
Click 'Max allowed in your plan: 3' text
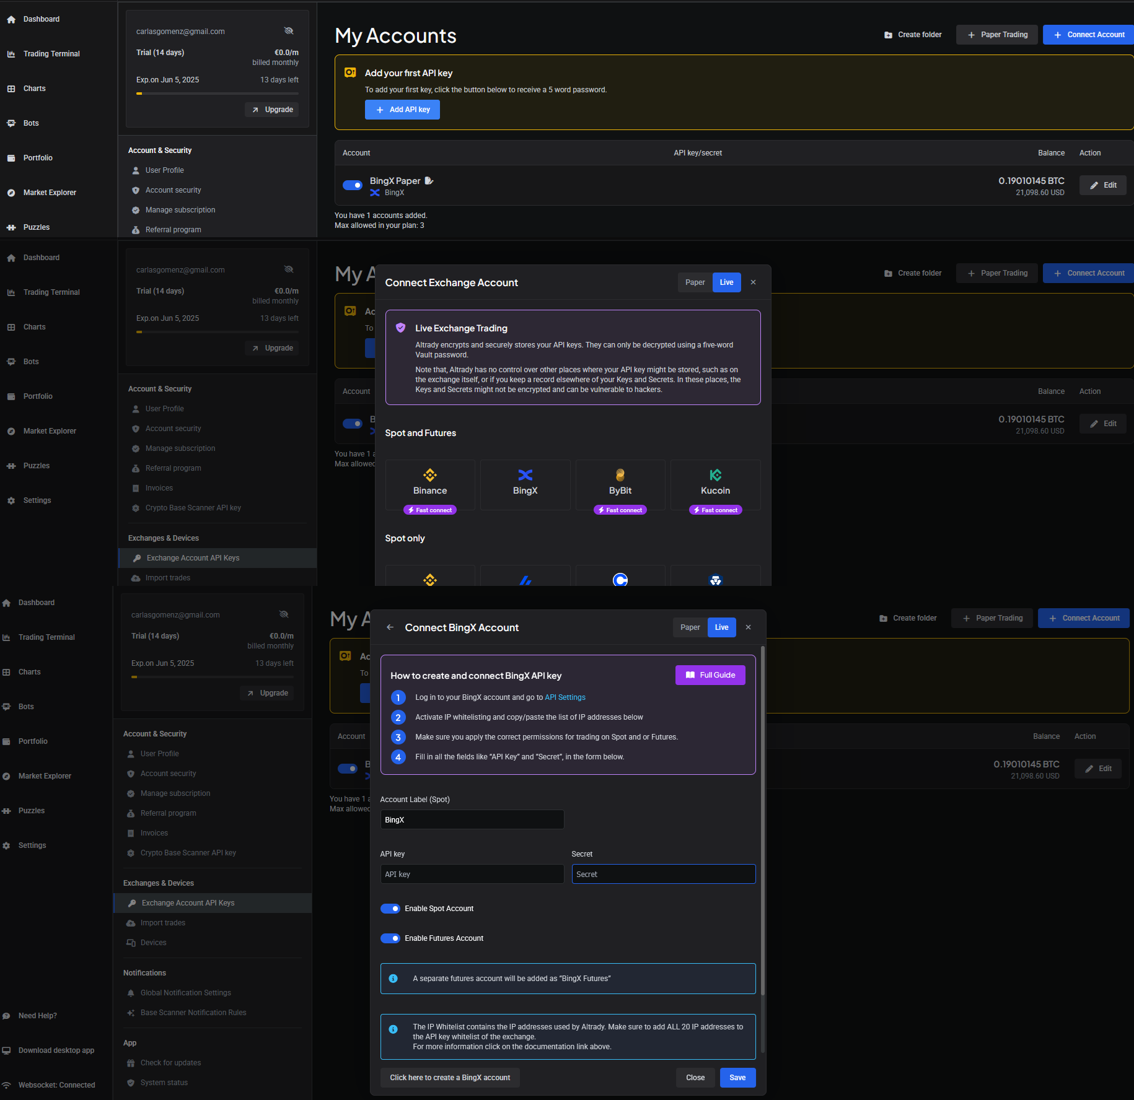point(379,225)
